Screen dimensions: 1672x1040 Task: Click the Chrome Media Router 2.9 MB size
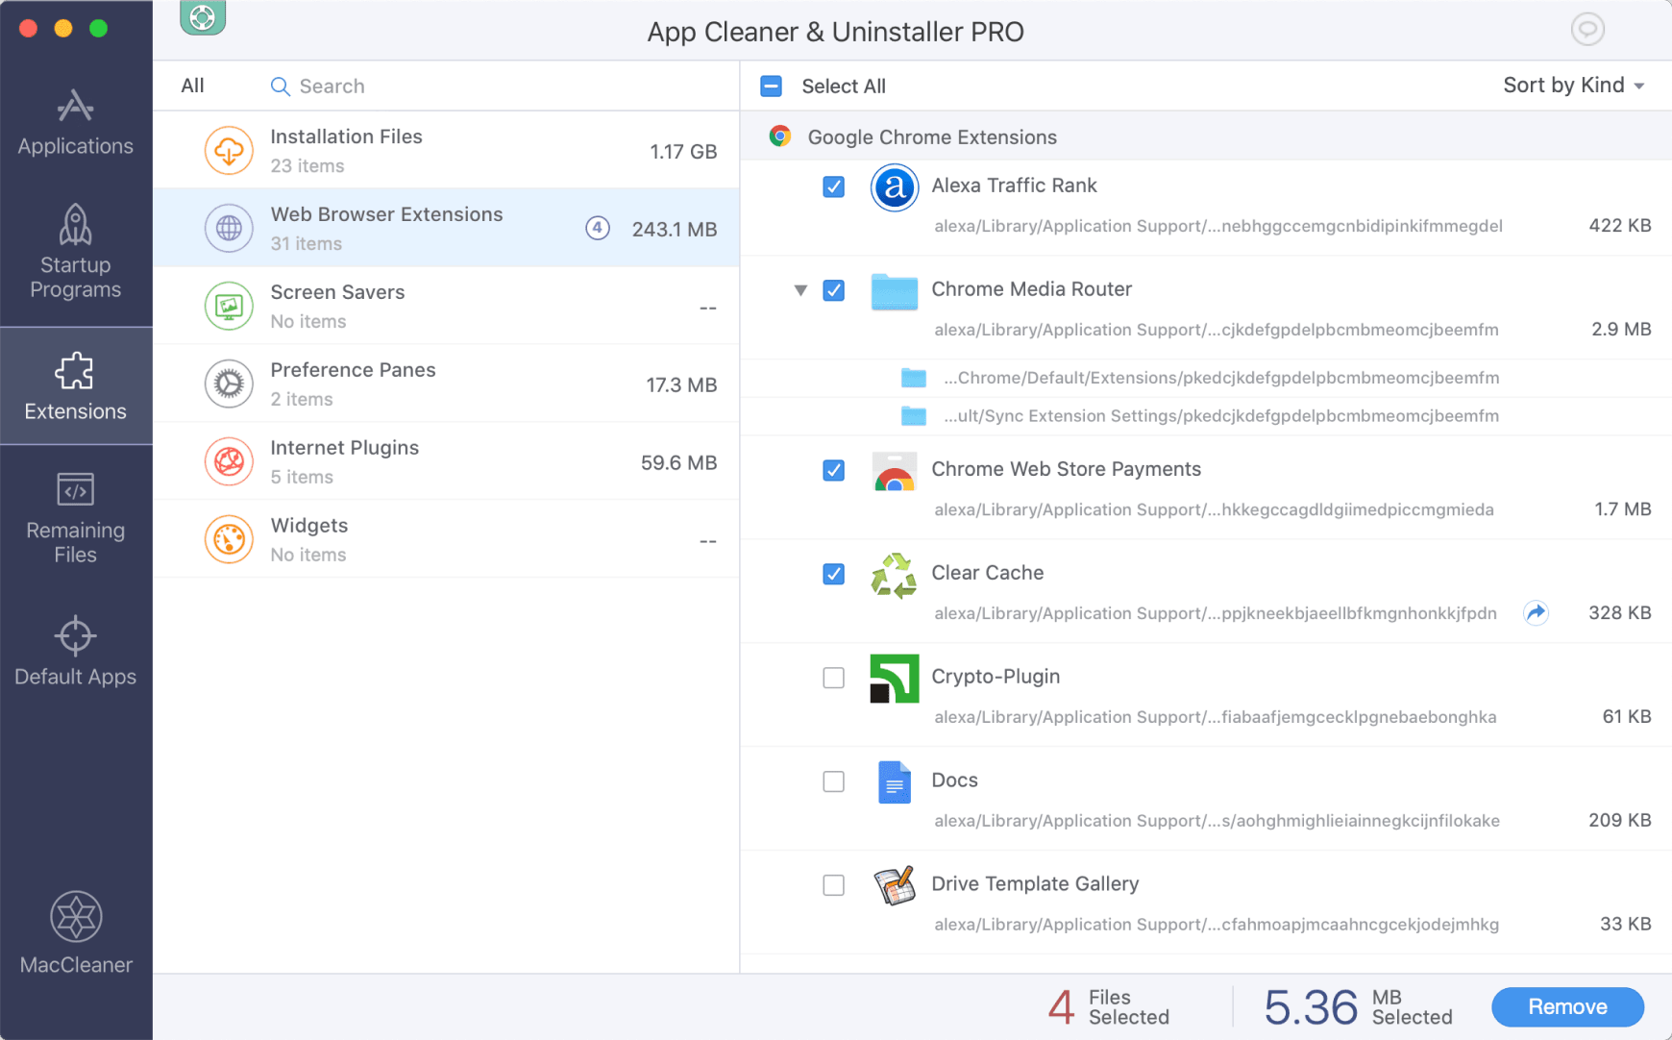(1621, 329)
